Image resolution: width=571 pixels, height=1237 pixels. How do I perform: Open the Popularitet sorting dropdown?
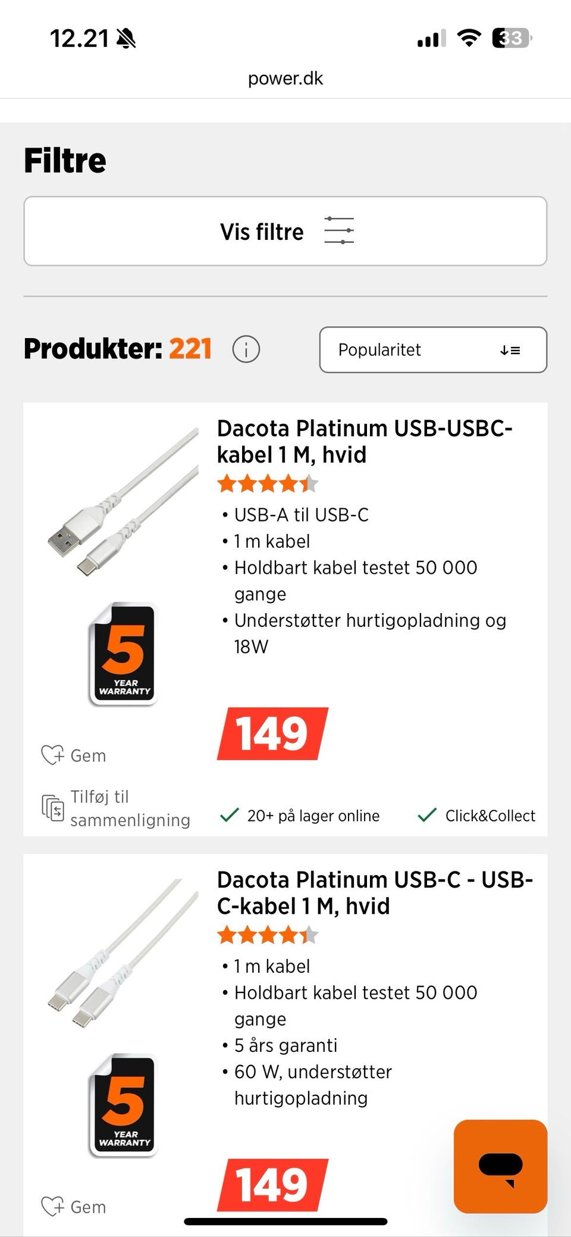click(x=432, y=349)
